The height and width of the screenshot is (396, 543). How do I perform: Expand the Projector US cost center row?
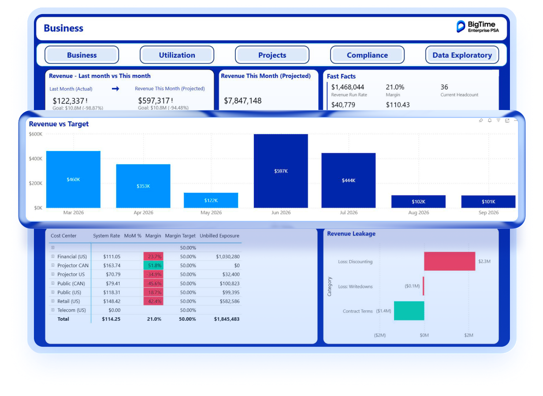click(53, 275)
